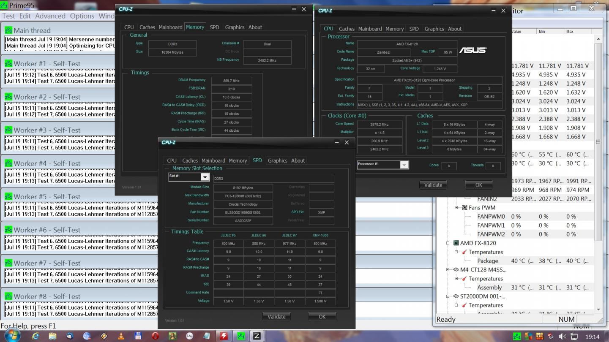Screen dimensions: 609x342
Task: Open Prime95 Advanced menu
Action: click(x=50, y=16)
